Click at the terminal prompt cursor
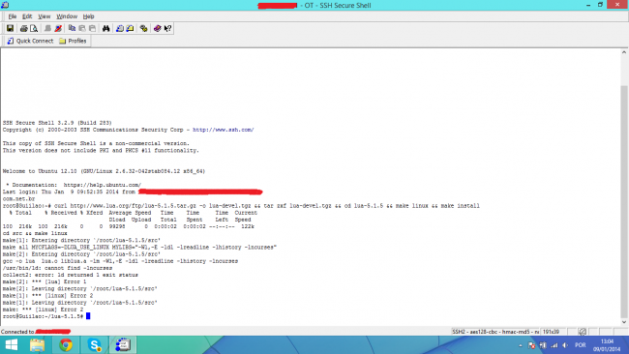 [x=88, y=316]
